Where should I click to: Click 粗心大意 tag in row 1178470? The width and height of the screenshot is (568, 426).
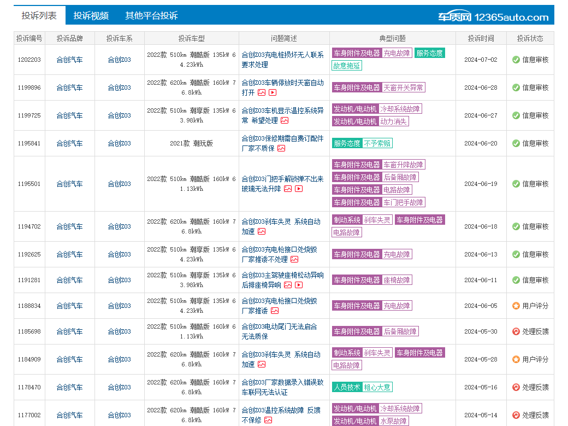(x=377, y=388)
